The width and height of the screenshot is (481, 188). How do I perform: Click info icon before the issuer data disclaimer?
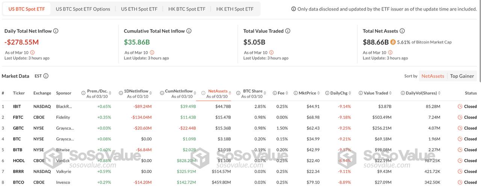pyautogui.click(x=293, y=9)
